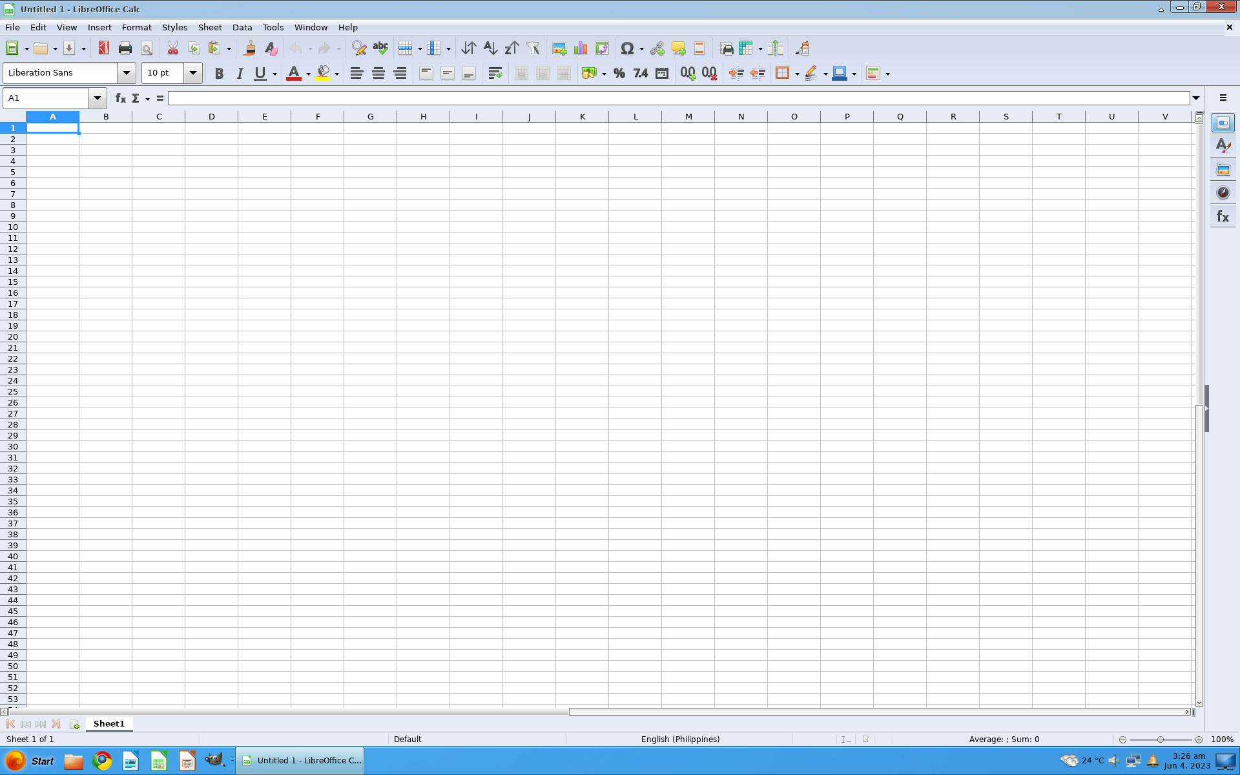This screenshot has width=1240, height=775.
Task: Open the Data menu
Action: [x=242, y=27]
